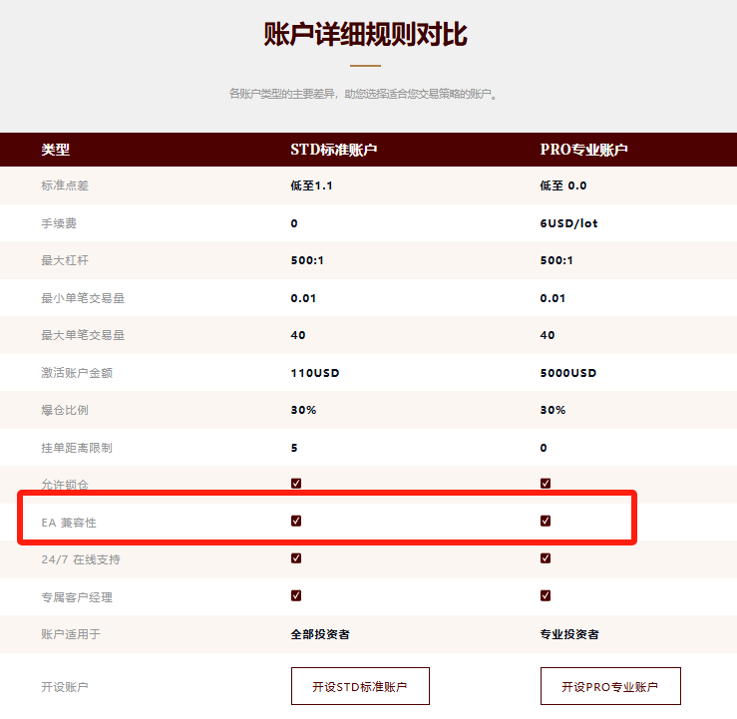The height and width of the screenshot is (719, 737).
Task: Toggle EA 兼容性 checkbox for PRO account
Action: 546,521
